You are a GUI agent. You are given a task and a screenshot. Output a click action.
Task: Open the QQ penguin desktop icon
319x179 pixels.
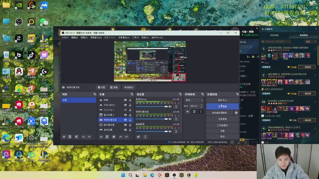[x=19, y=73]
